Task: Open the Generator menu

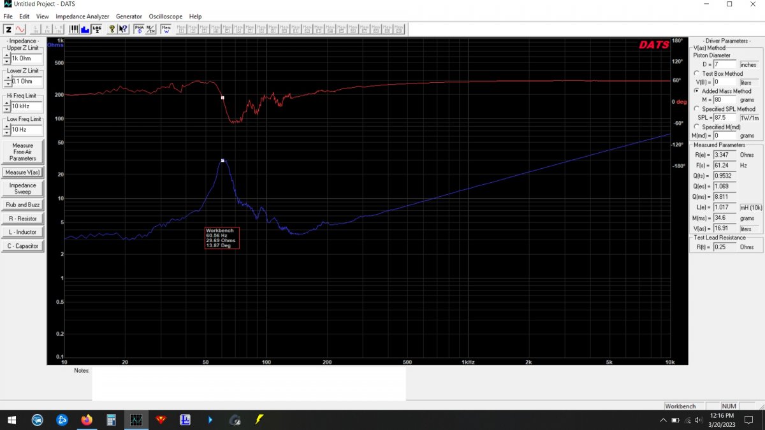Action: (129, 16)
